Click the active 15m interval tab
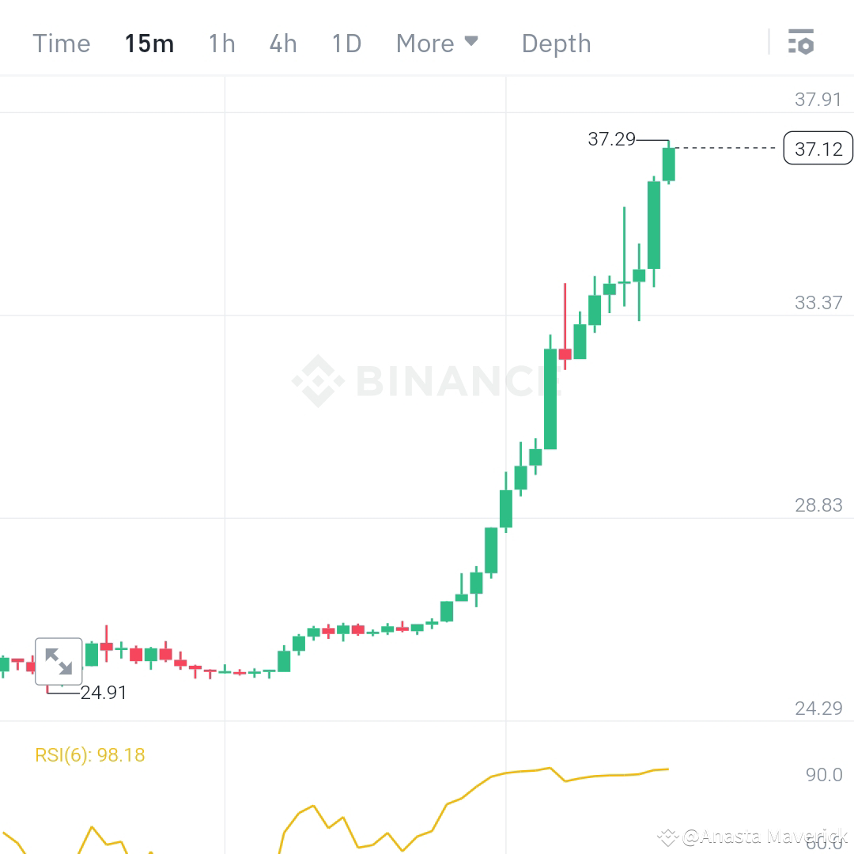The width and height of the screenshot is (854, 854). 149,43
